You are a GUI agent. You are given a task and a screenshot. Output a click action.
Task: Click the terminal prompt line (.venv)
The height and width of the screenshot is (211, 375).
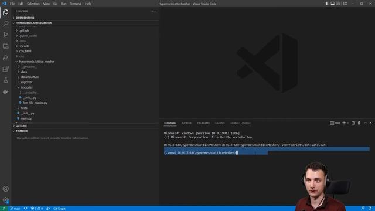pyautogui.click(x=201, y=152)
